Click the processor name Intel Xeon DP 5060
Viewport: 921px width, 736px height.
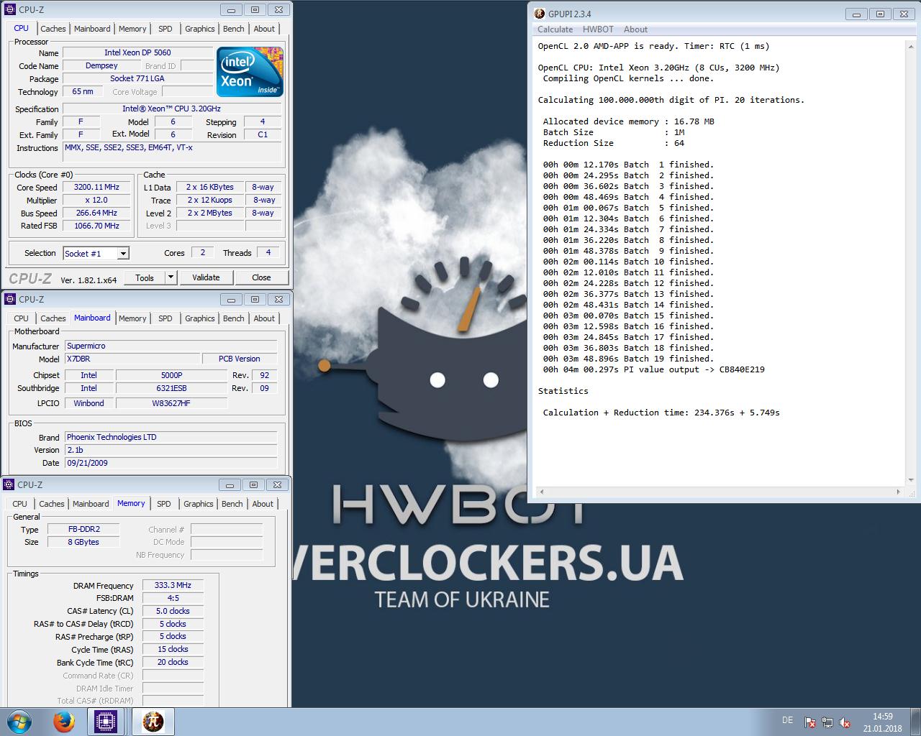pos(137,52)
